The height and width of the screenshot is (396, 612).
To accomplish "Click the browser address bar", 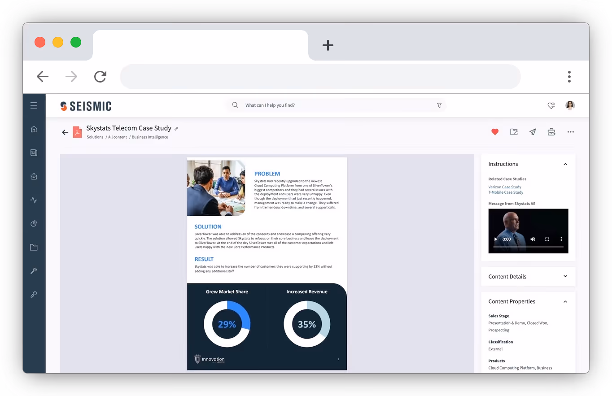I will 320,77.
